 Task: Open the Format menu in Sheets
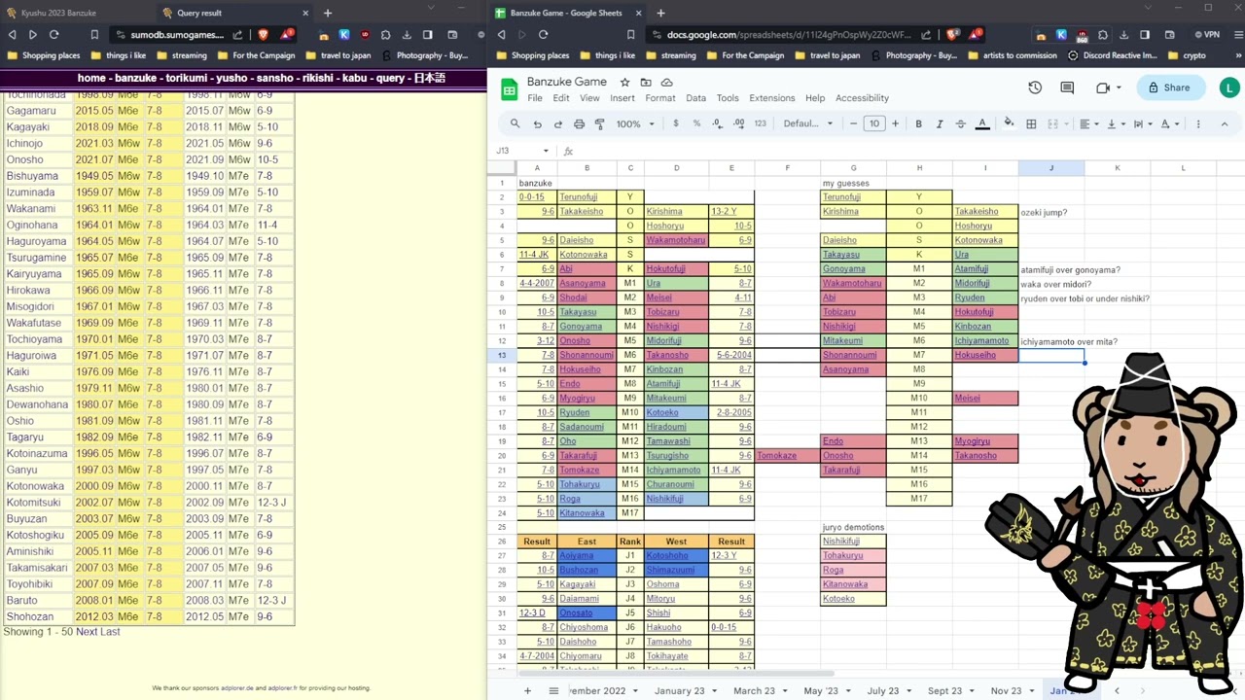(659, 98)
